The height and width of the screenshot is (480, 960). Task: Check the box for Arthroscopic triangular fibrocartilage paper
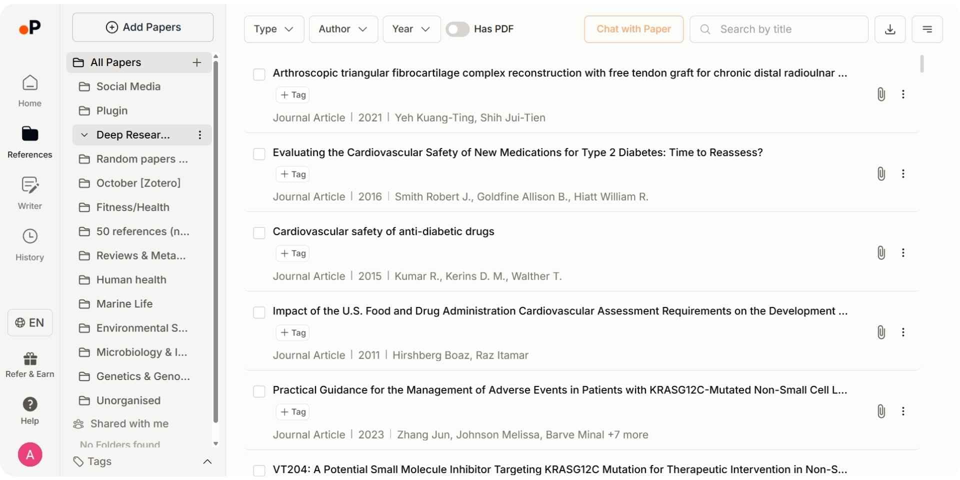pyautogui.click(x=259, y=74)
